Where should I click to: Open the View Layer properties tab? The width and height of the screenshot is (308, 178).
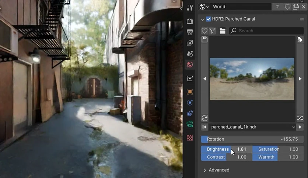[x=190, y=43]
